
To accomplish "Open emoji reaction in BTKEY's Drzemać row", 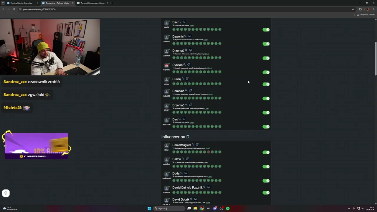I will pos(190,105).
